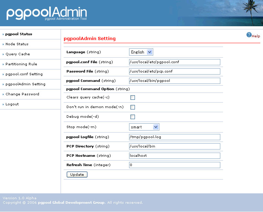Select Query Cache menu item
The height and width of the screenshot is (212, 263).
click(18, 54)
